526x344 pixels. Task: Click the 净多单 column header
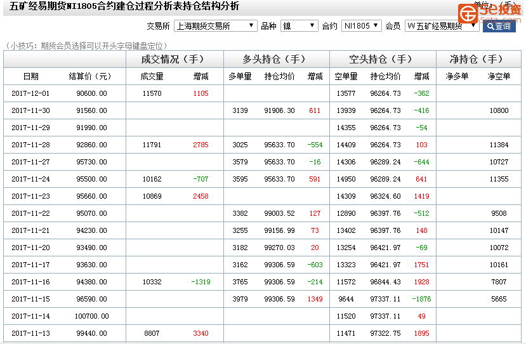(457, 77)
